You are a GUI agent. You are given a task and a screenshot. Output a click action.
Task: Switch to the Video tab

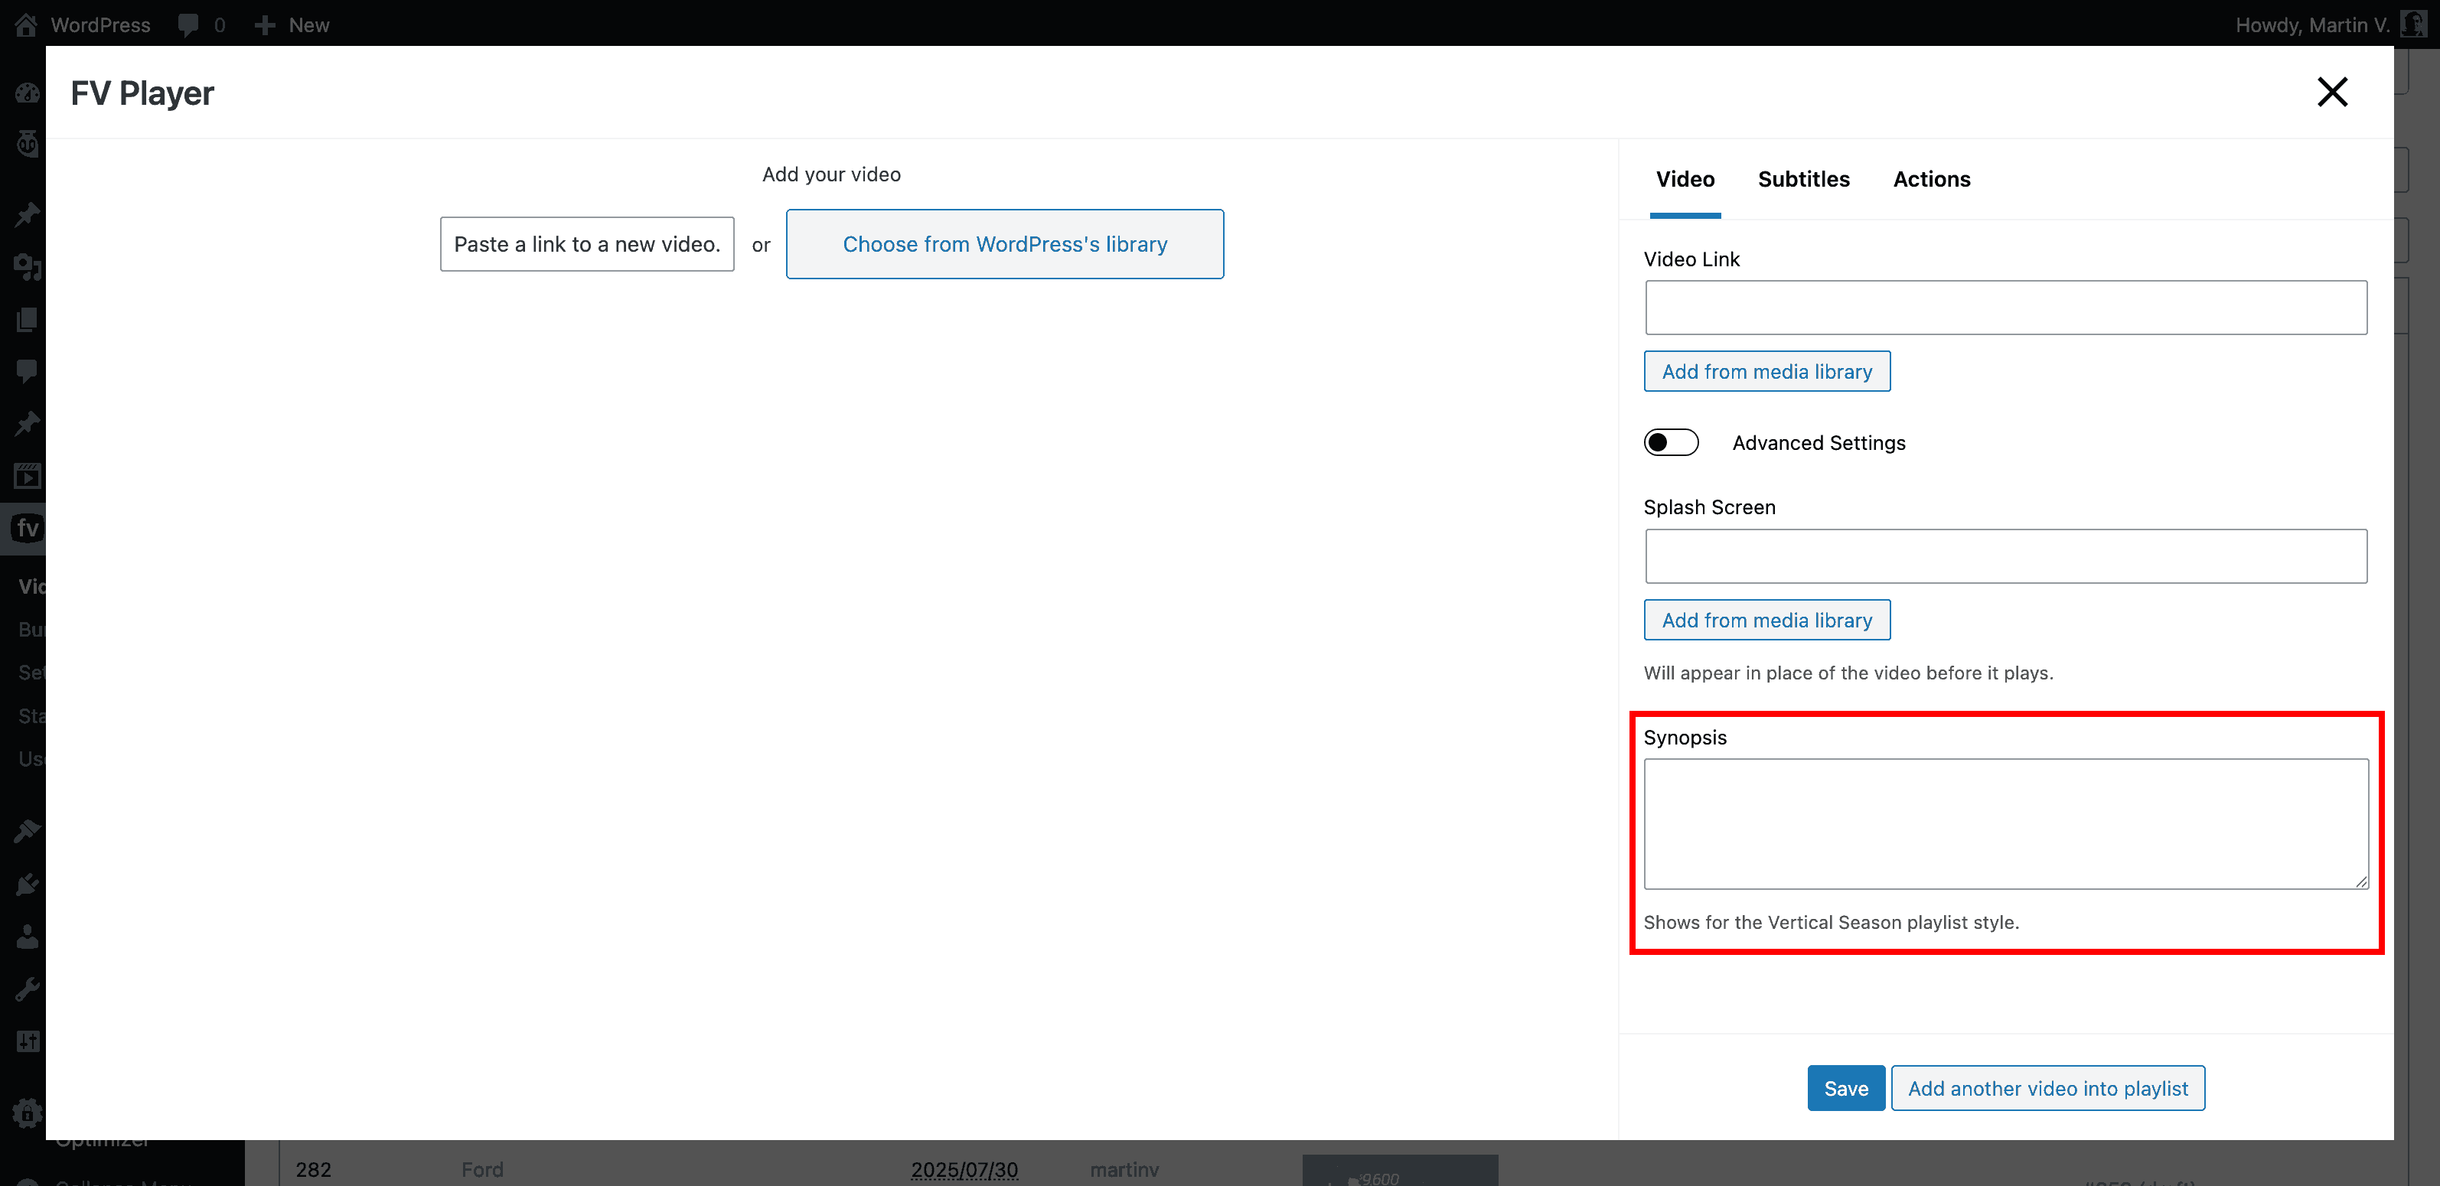tap(1685, 179)
